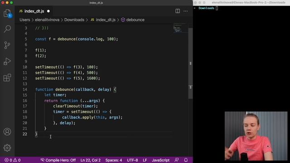This screenshot has width=290, height=163.
Task: Open the notifications bell
Action: [186, 160]
